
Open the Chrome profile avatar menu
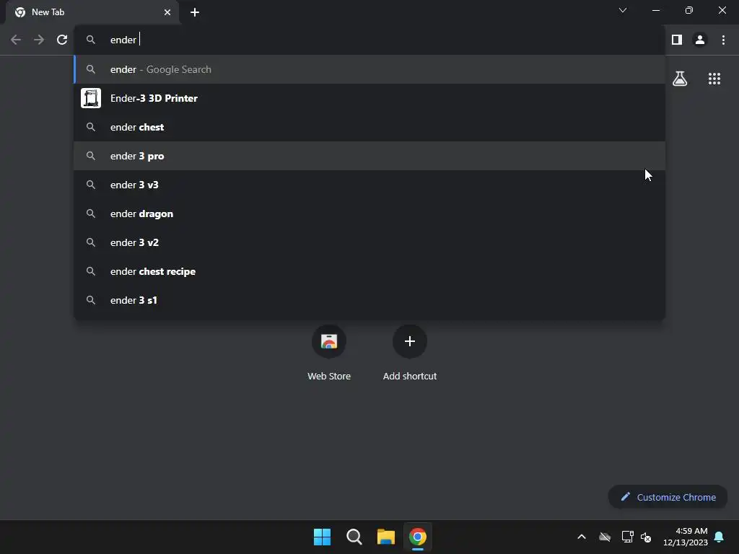click(700, 40)
